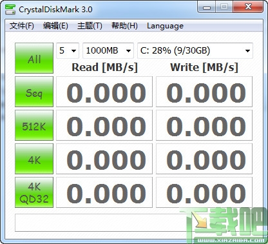The height and width of the screenshot is (244, 268).
Task: Run the 512K random test
Action: [x=34, y=125]
